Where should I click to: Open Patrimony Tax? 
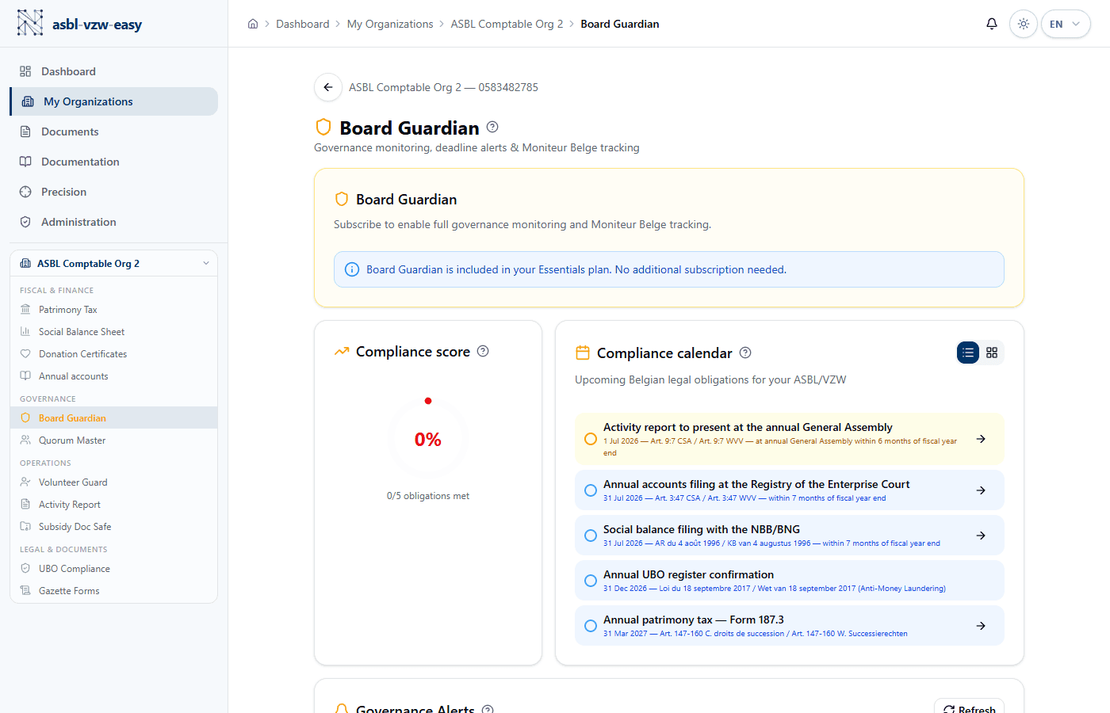pyautogui.click(x=113, y=310)
